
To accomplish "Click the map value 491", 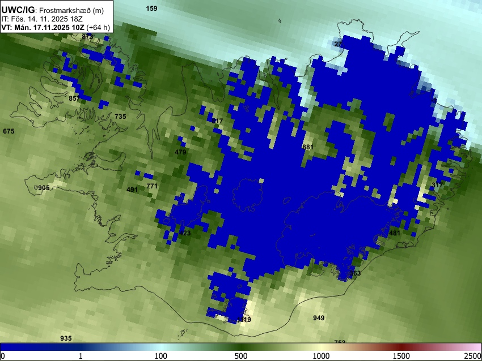I will (132, 190).
